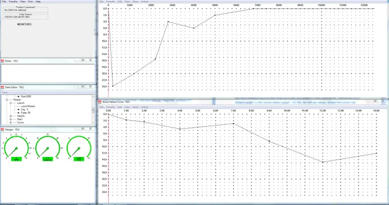This screenshot has width=389, height=205.
Task: Collapse the Retards tree node
Action: (x=7, y=99)
